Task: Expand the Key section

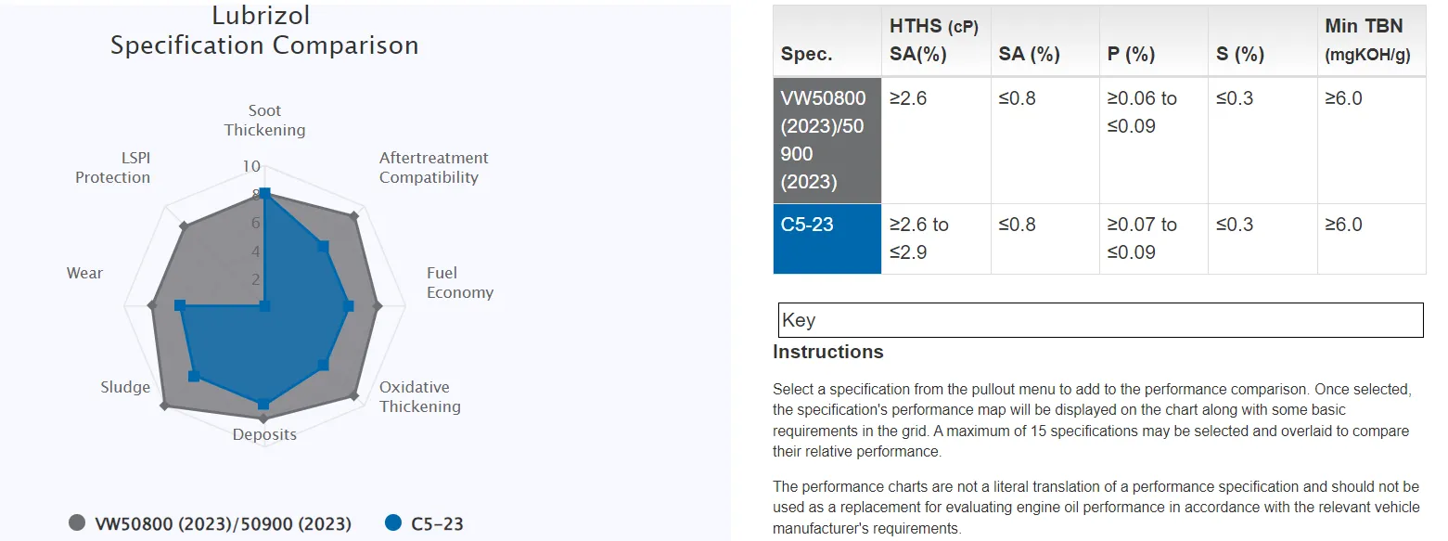Action: coord(1100,320)
